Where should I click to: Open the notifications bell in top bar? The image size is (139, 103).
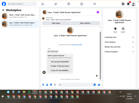pyautogui.click(x=128, y=4)
